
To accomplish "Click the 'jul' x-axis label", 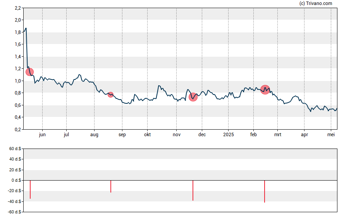I will tap(66, 135).
